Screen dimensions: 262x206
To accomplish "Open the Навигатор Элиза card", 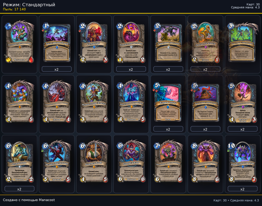I will pos(94,102).
